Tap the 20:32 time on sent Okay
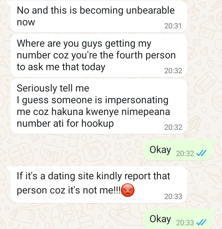This screenshot has width=222, height=229. click(x=185, y=153)
